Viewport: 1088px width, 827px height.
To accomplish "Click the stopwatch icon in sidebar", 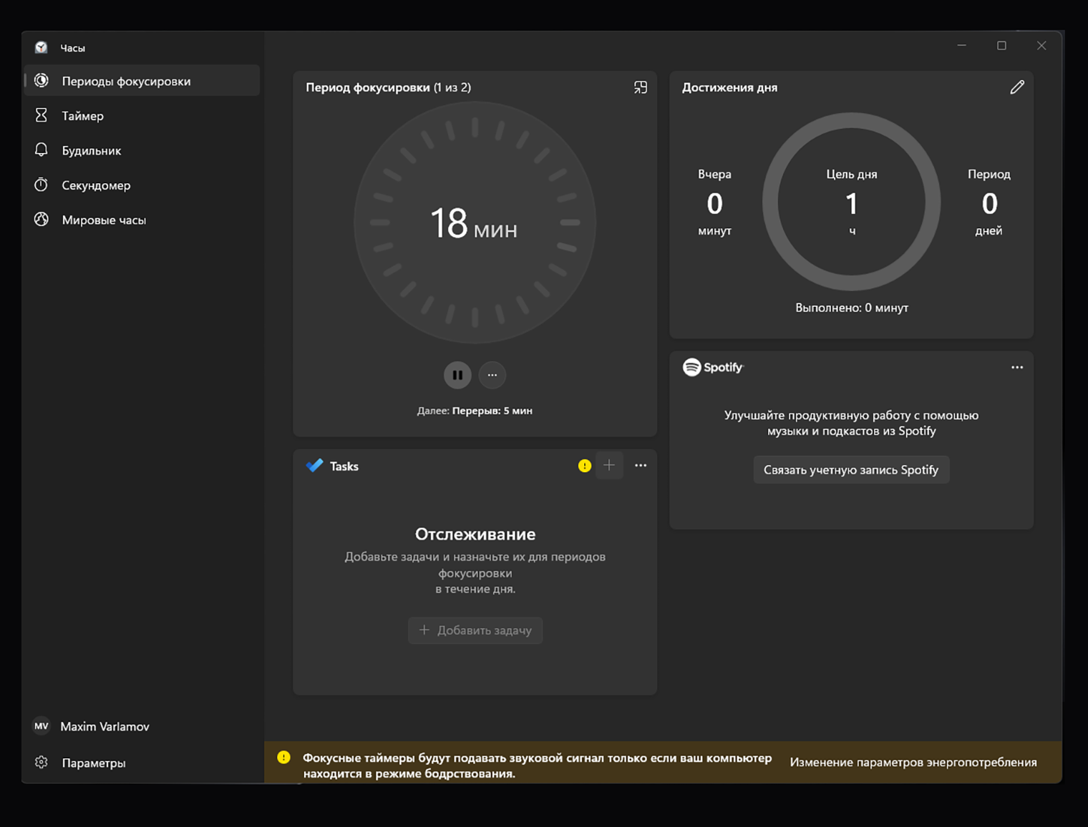I will pos(42,185).
